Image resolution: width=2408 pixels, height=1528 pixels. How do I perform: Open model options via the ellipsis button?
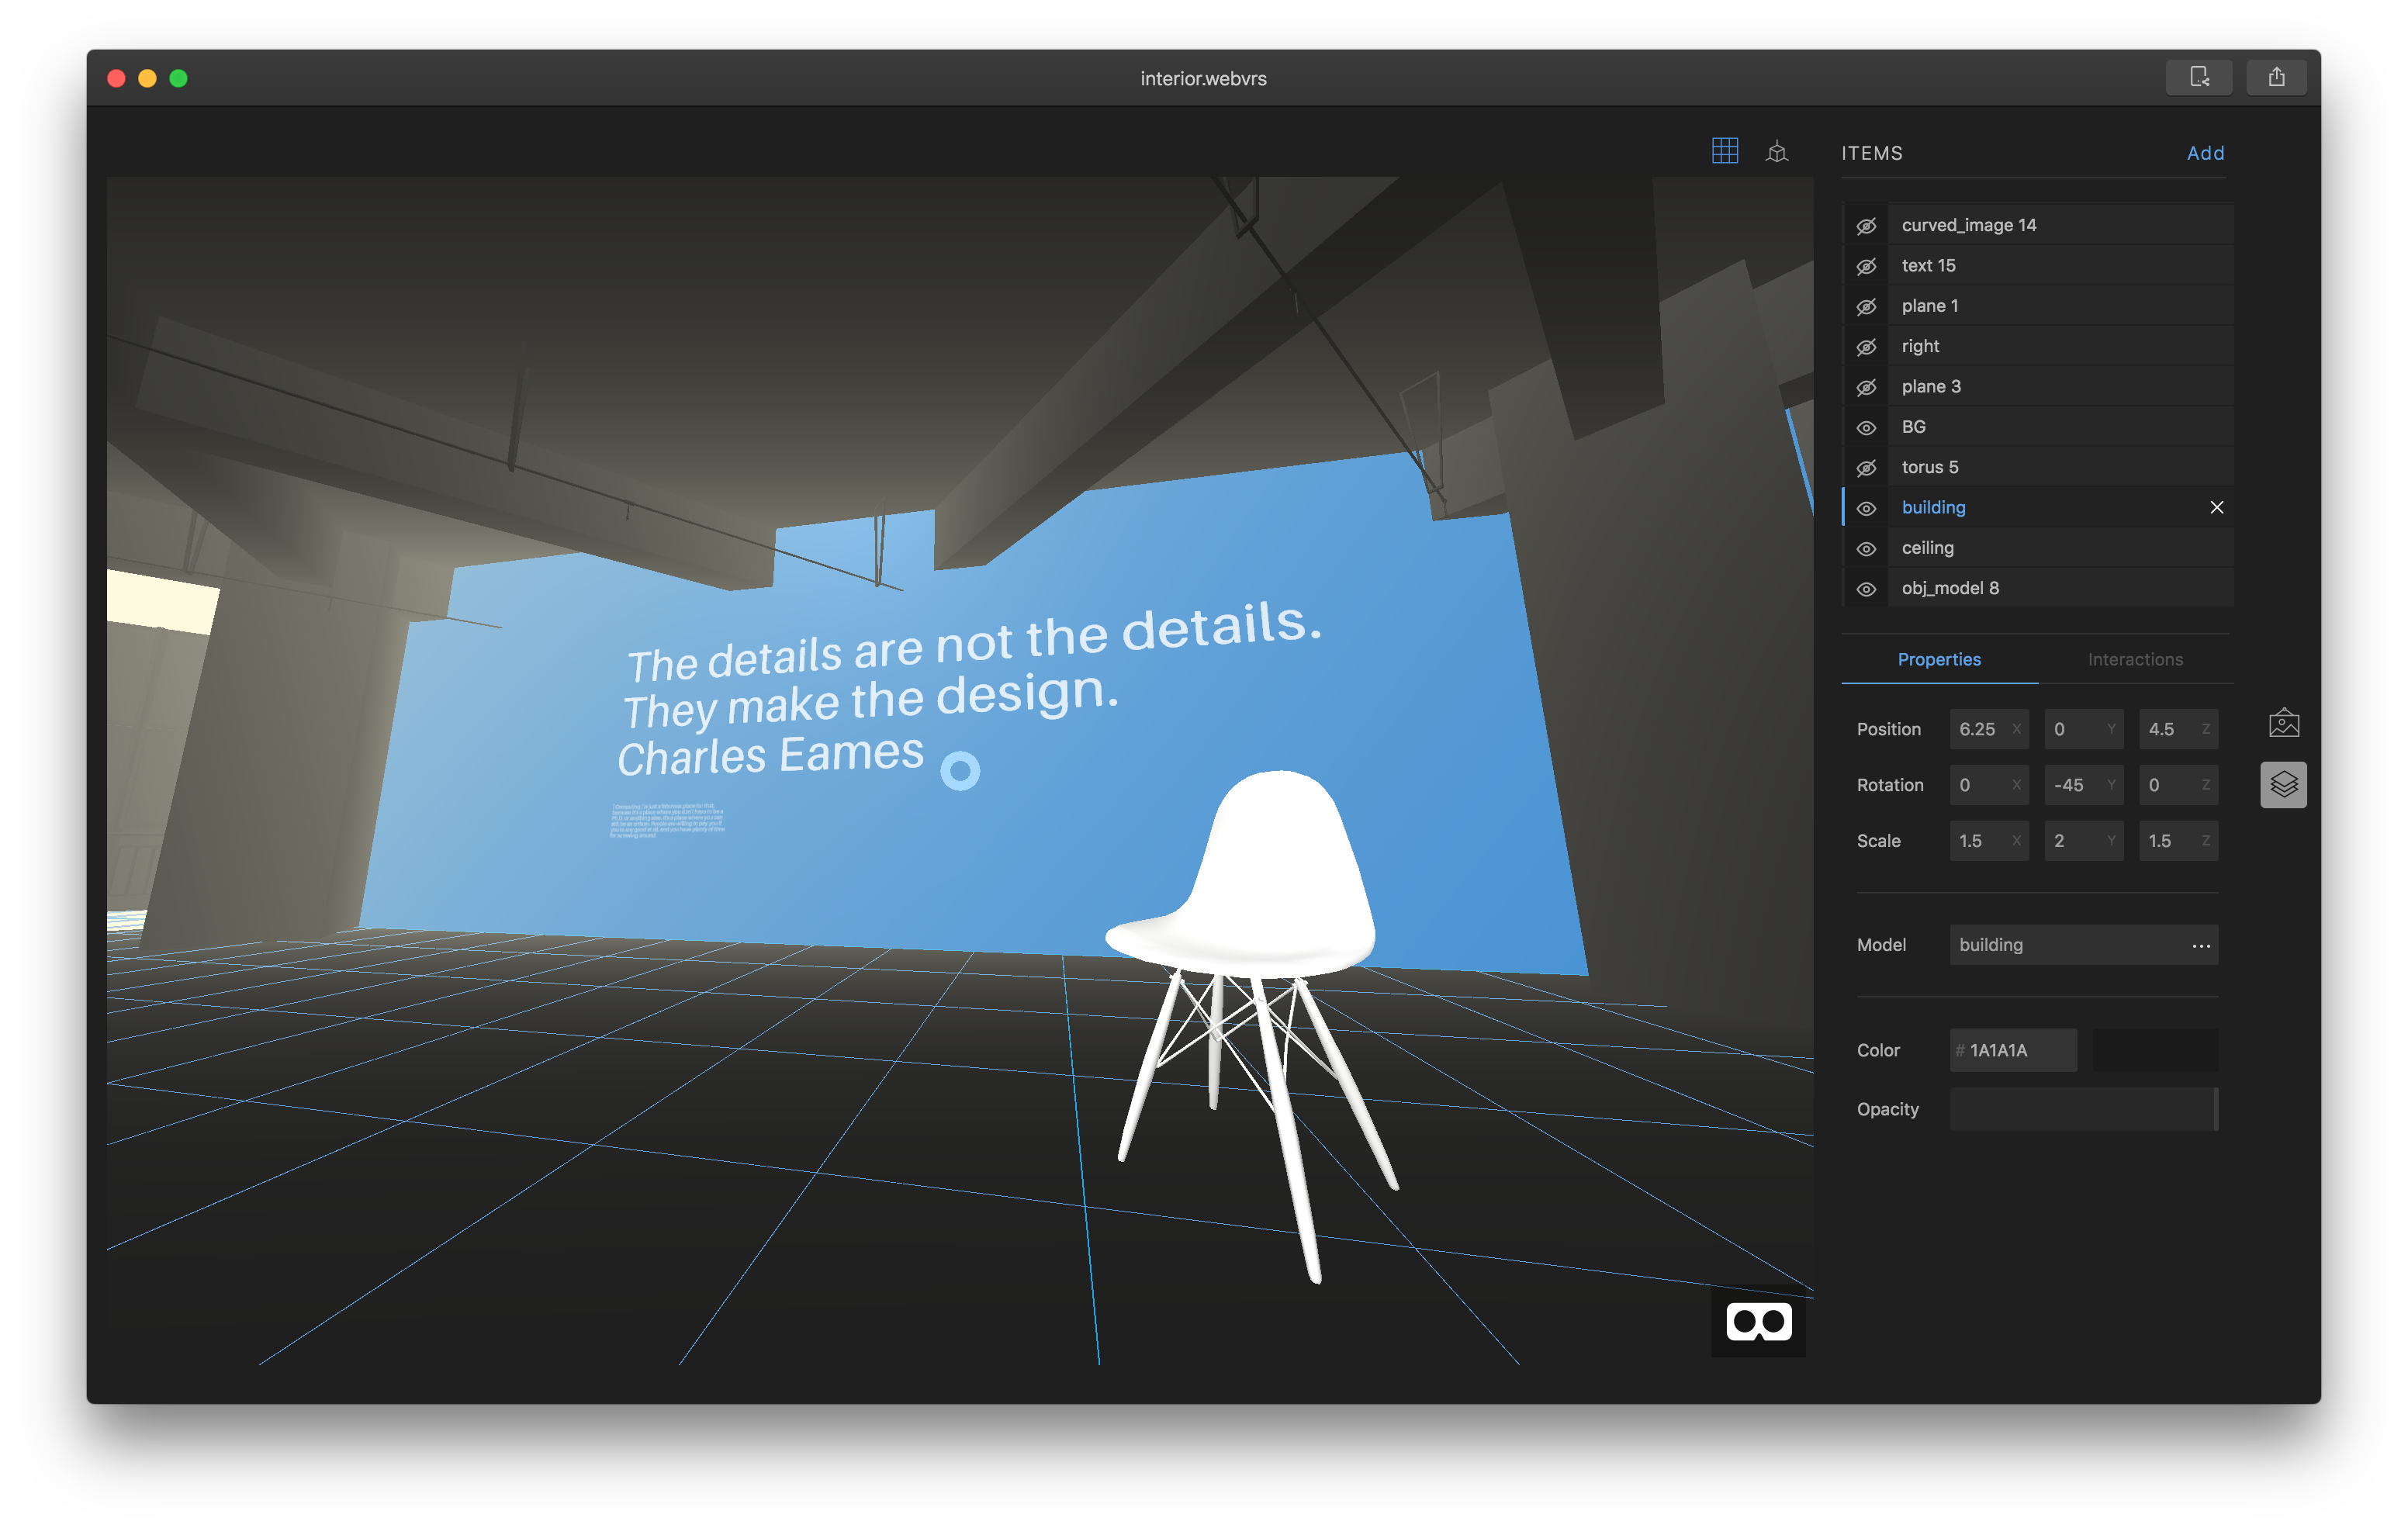(x=2200, y=945)
